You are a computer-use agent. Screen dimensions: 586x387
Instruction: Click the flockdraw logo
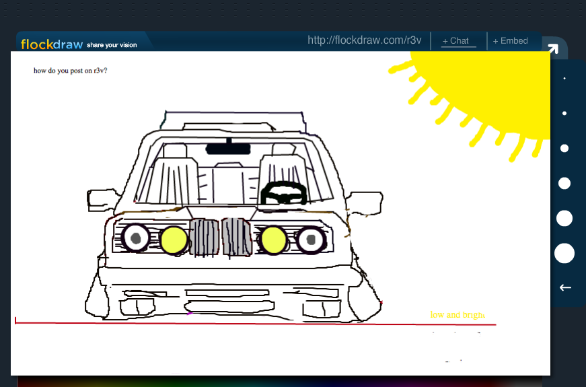point(52,44)
